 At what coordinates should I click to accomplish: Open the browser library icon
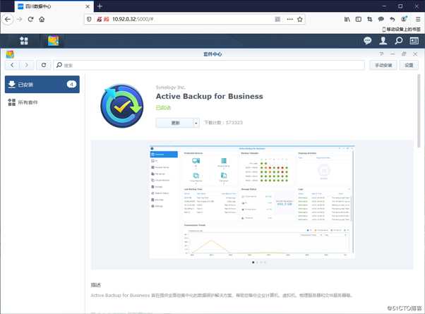(347, 19)
